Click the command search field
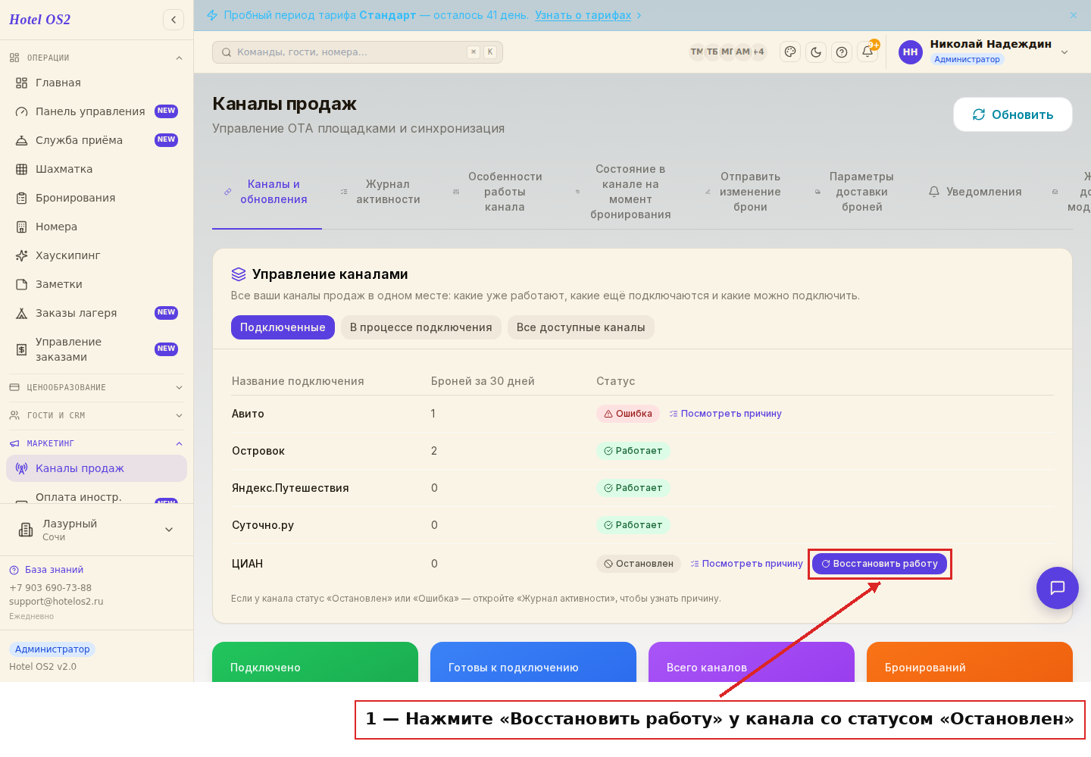This screenshot has height=757, width=1091. [358, 52]
